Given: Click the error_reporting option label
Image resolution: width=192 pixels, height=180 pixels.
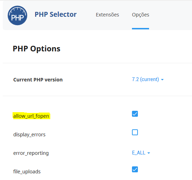Looking at the screenshot, I should 31,153.
